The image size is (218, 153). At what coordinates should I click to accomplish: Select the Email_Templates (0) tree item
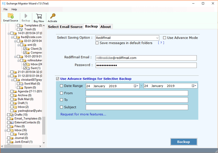pos(28,118)
